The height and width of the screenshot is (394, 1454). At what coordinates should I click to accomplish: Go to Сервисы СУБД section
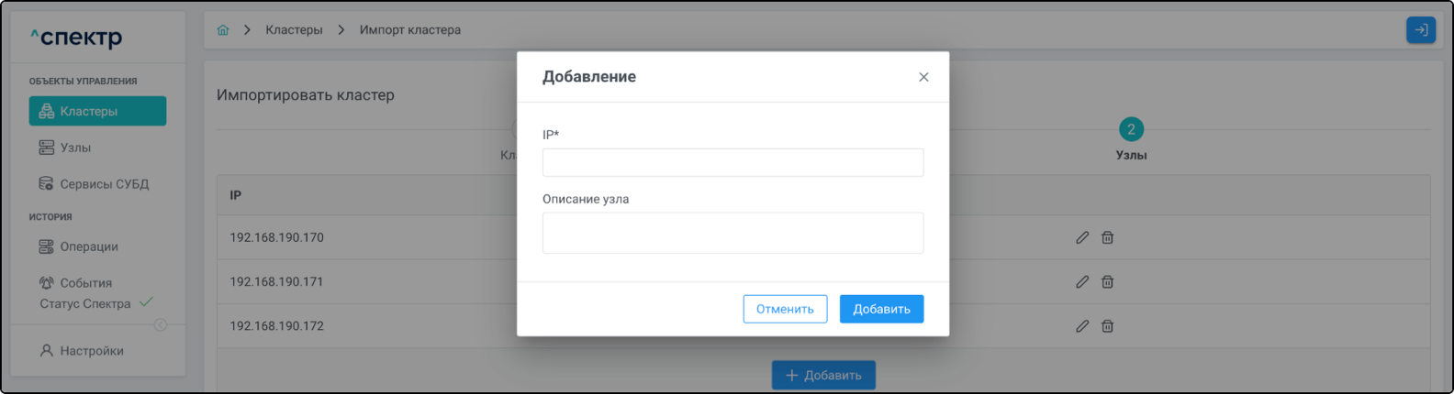click(x=103, y=184)
